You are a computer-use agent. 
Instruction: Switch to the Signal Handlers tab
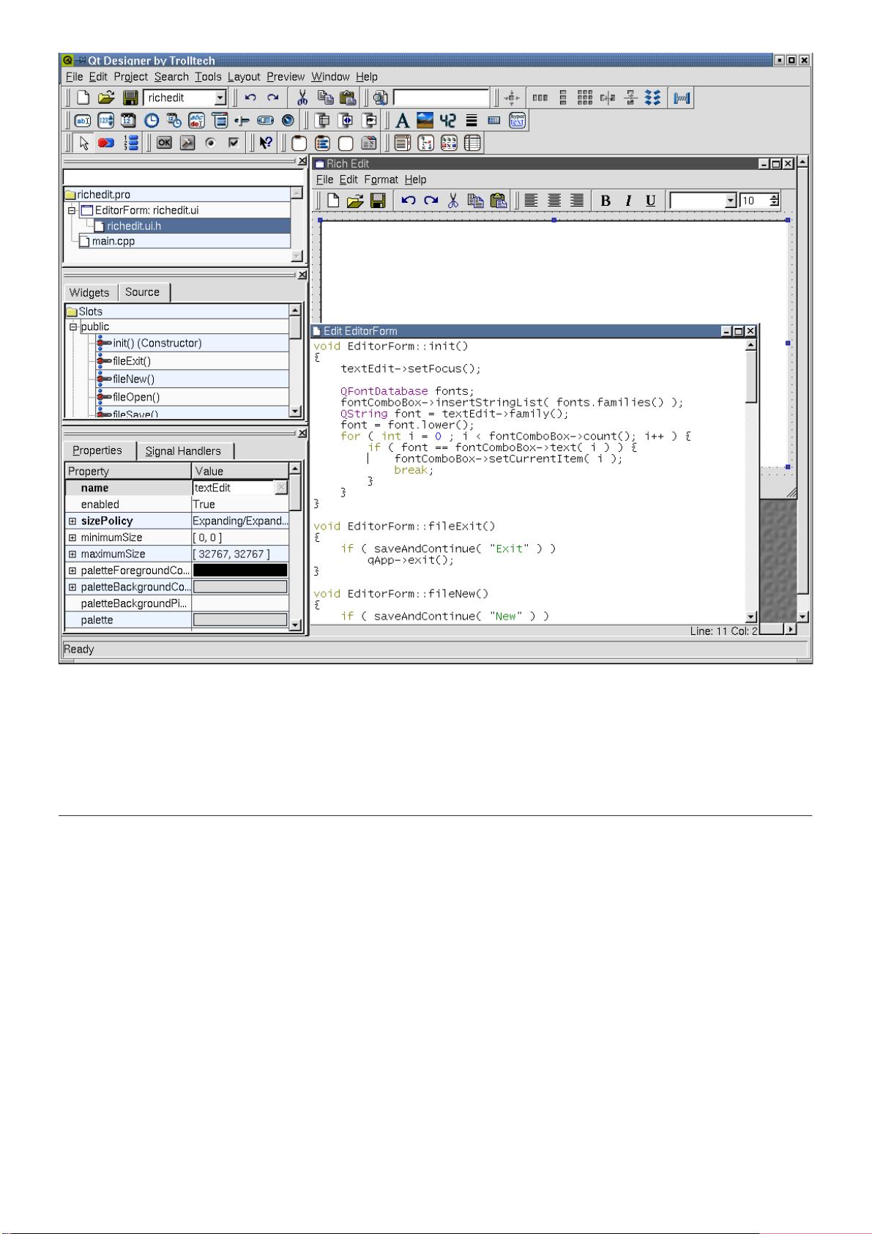click(183, 451)
